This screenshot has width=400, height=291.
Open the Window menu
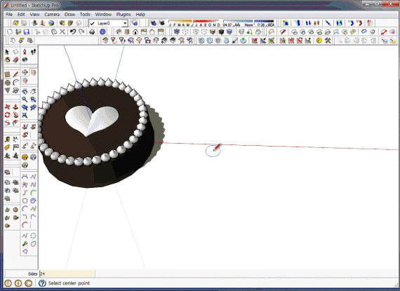[103, 15]
